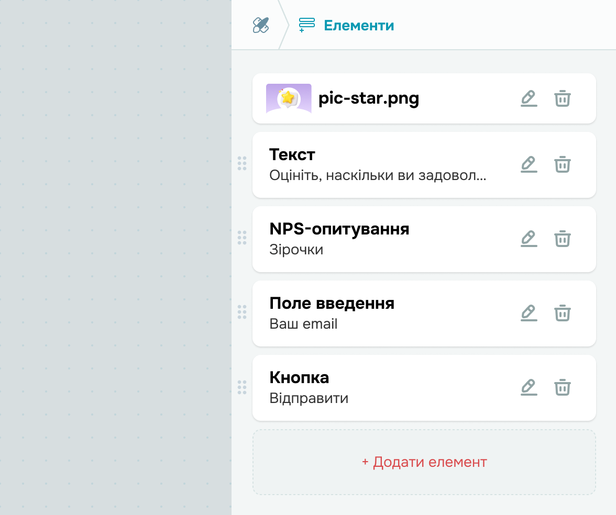
Task: Delete the Кнопка element
Action: 563,387
